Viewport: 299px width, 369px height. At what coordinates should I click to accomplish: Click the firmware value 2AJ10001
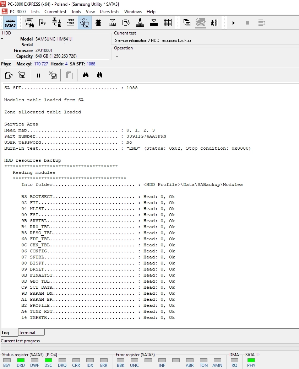(44, 50)
